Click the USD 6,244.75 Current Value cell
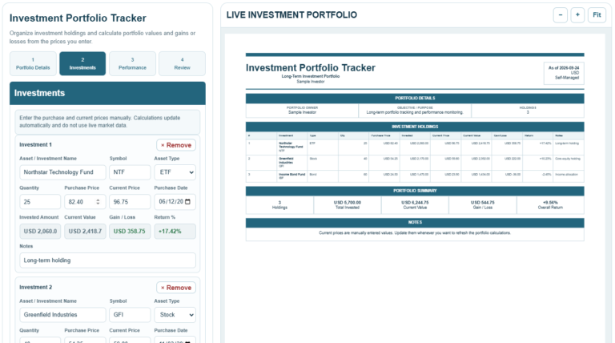The height and width of the screenshot is (343, 615). pyautogui.click(x=415, y=205)
